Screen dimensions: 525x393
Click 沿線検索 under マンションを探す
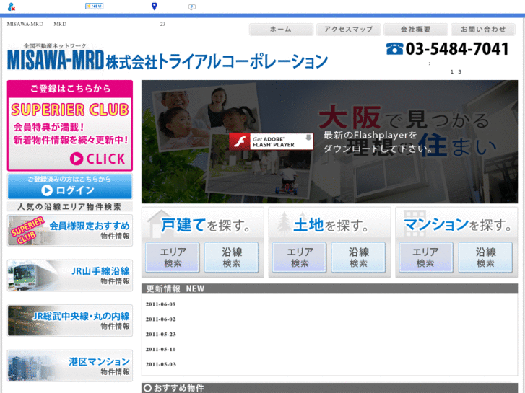(x=485, y=257)
